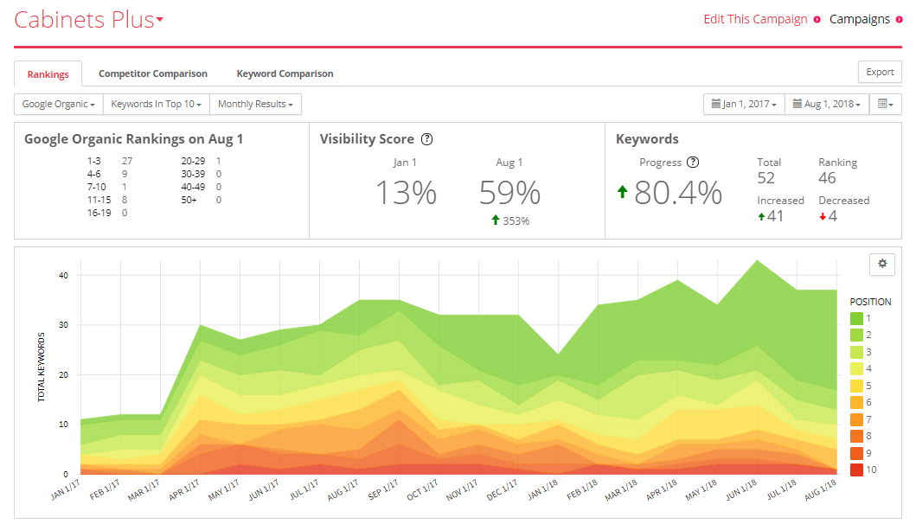Open the Keywords In Top 10 dropdown
The height and width of the screenshot is (524, 916).
click(156, 104)
